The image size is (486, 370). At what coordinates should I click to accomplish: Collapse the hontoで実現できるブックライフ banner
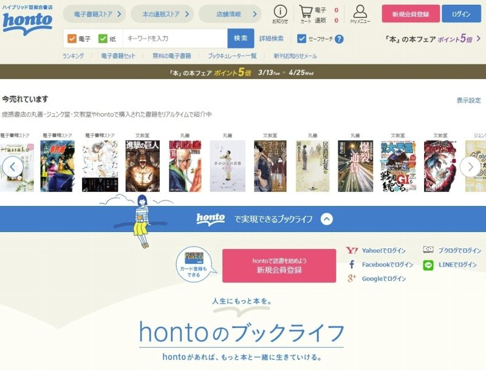327,219
